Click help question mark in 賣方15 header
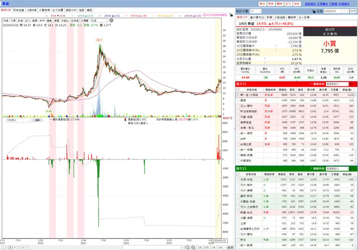Viewport: 358px width, 250px height. click(311, 169)
